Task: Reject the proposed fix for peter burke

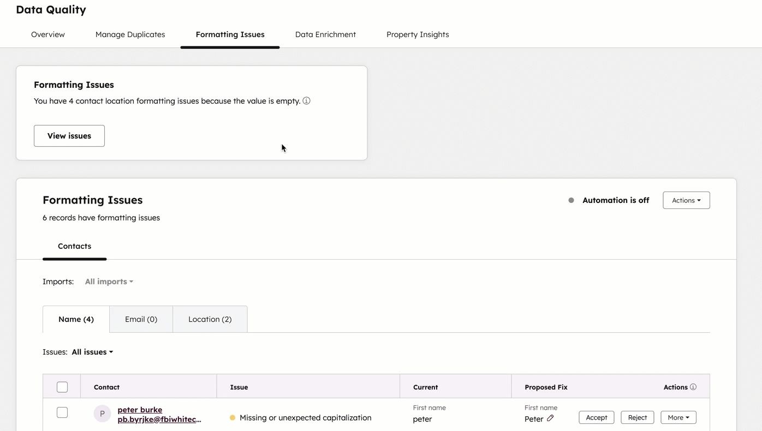Action: click(x=637, y=417)
